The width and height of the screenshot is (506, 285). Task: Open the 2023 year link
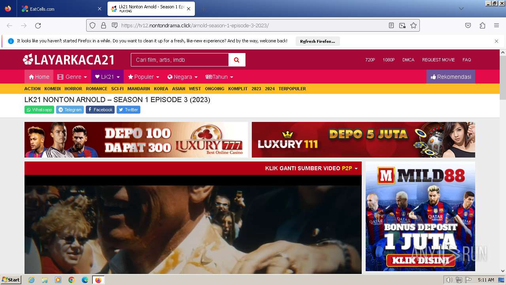pyautogui.click(x=256, y=89)
